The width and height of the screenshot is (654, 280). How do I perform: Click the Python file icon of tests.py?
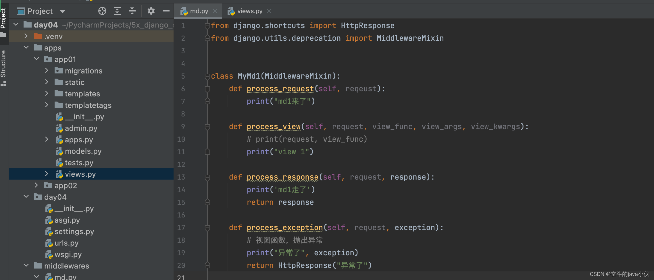click(x=59, y=163)
